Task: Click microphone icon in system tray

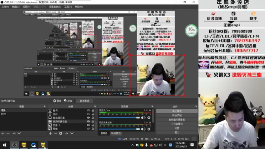Action: (146, 145)
